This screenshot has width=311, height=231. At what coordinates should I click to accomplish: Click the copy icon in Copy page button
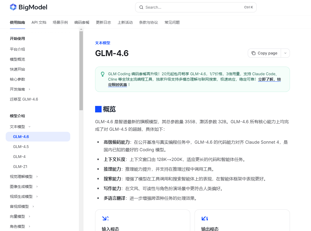253,53
